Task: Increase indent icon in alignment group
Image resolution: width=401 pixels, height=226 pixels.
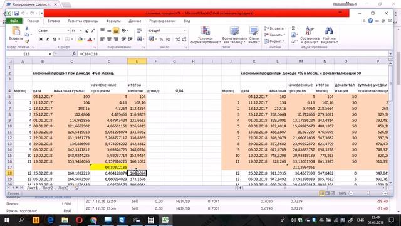Action: click(x=130, y=39)
